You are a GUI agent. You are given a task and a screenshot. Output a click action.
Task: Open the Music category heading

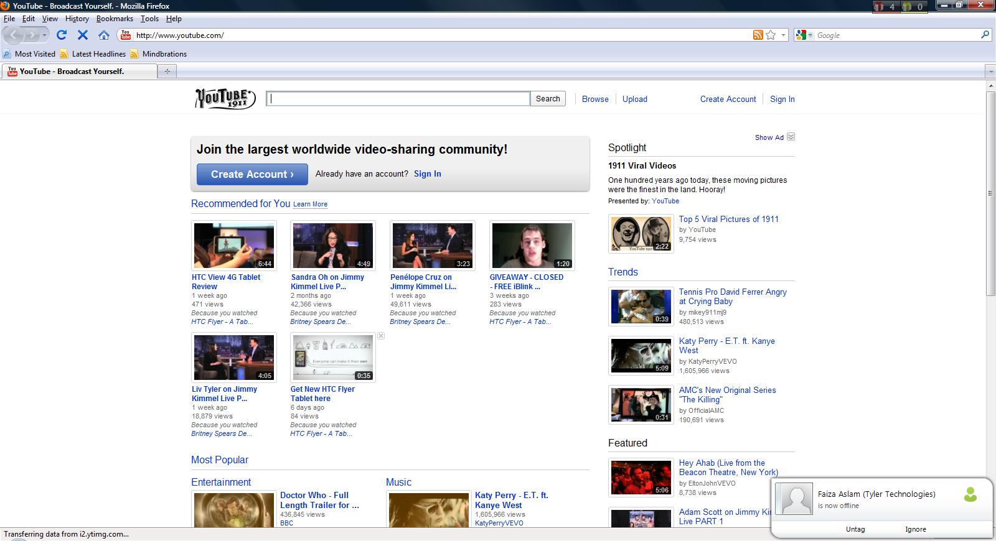(x=398, y=482)
